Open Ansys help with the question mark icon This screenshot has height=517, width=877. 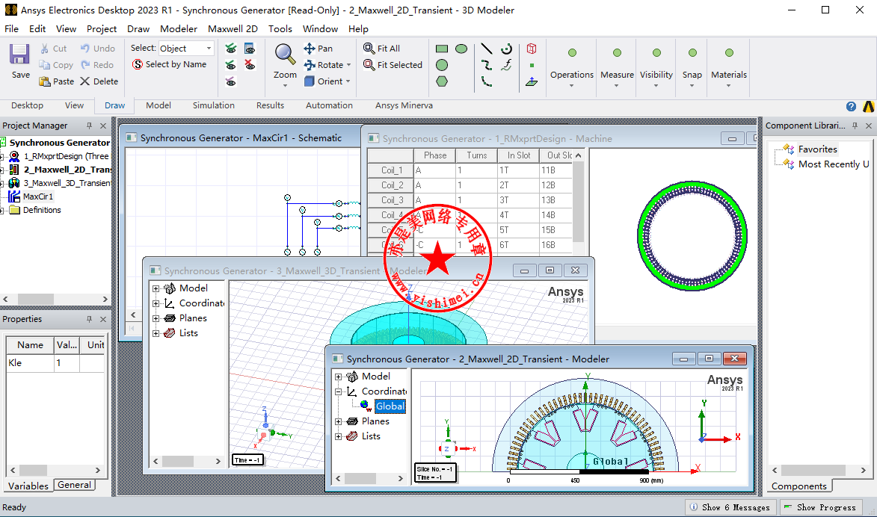[x=851, y=106]
